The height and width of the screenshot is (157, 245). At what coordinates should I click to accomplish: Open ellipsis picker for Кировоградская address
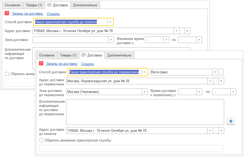pyautogui.click(x=215, y=81)
